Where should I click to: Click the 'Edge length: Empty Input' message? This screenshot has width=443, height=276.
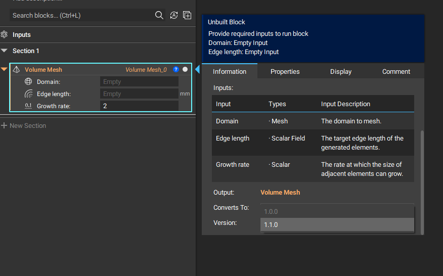click(243, 52)
